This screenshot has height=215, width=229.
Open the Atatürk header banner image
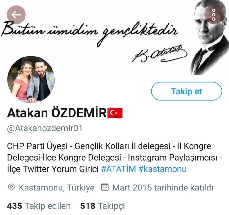tap(115, 37)
